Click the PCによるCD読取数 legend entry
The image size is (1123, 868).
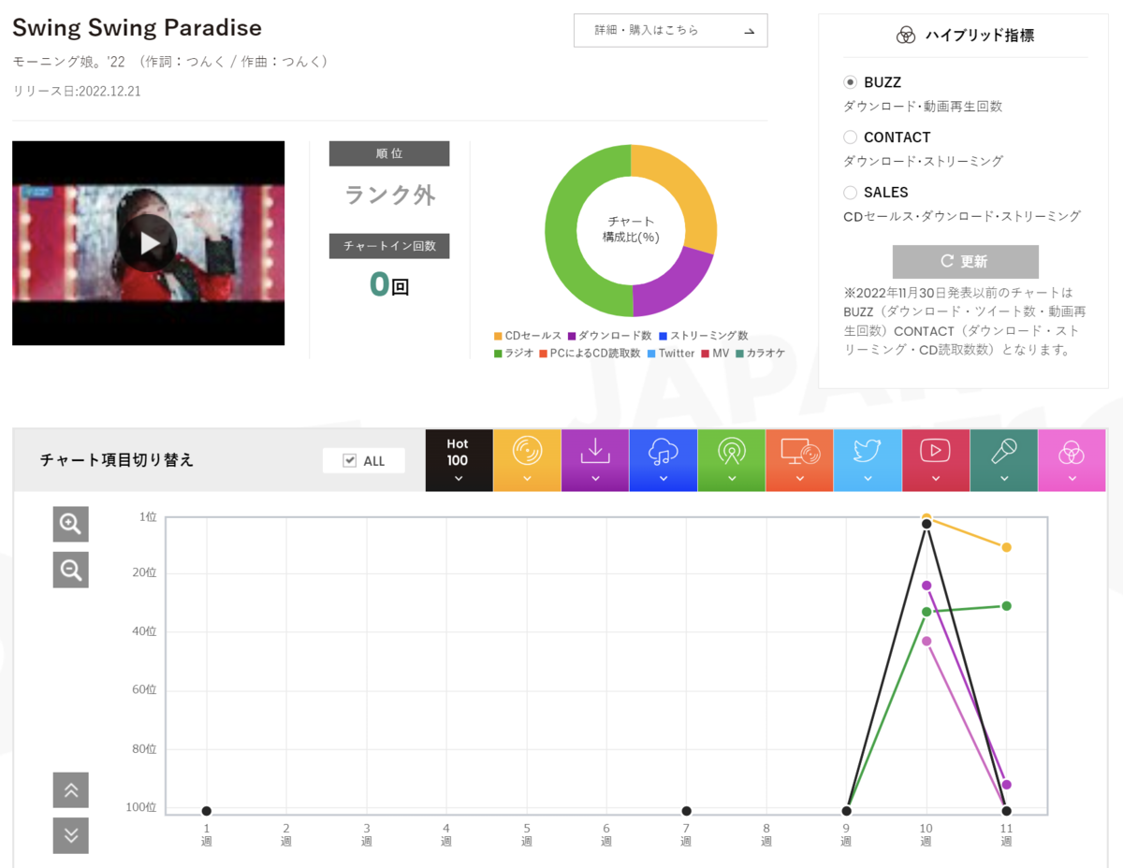click(x=590, y=354)
